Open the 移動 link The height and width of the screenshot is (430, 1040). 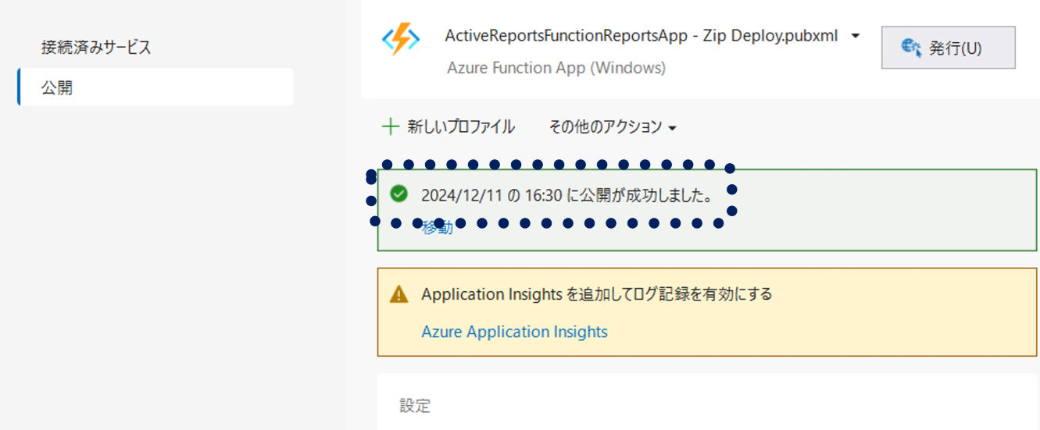[438, 228]
